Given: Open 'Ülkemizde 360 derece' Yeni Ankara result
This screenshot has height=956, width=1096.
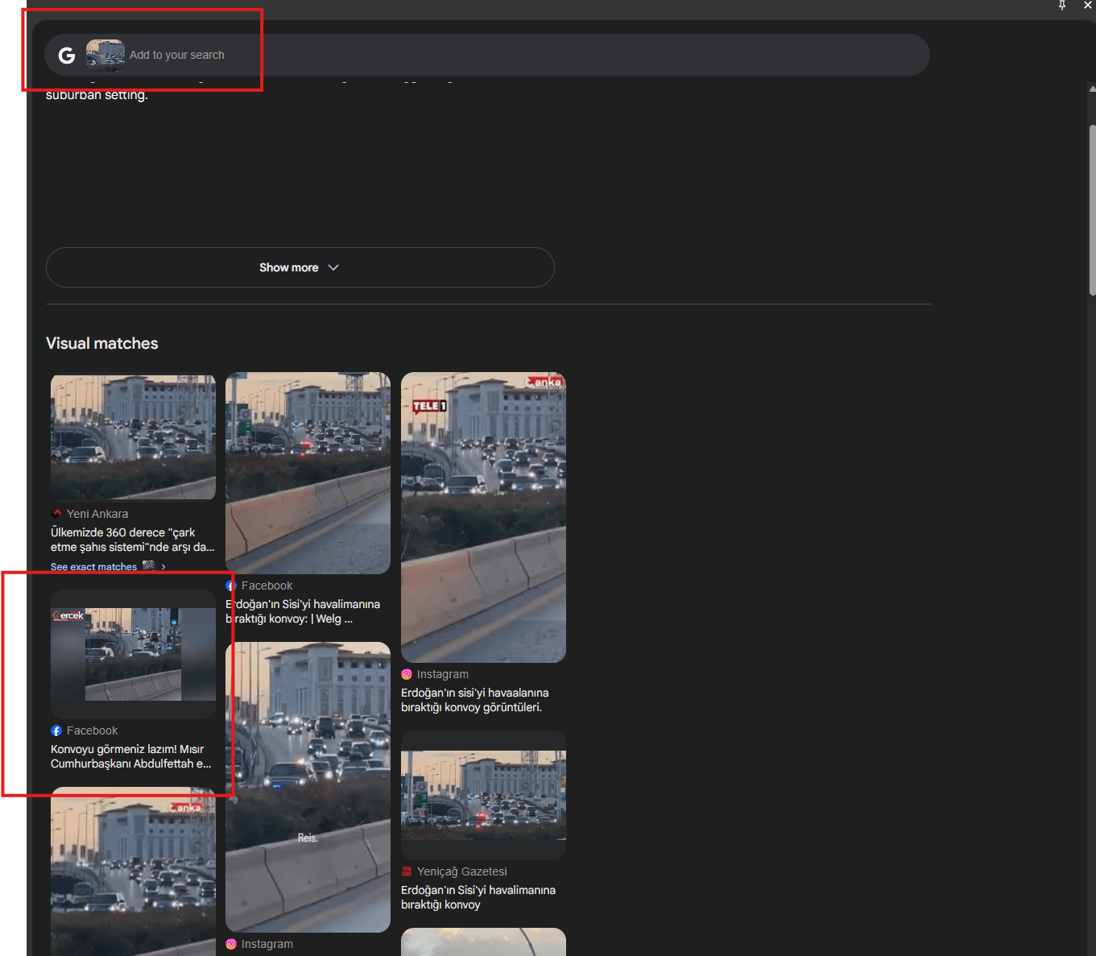Looking at the screenshot, I should click(132, 540).
